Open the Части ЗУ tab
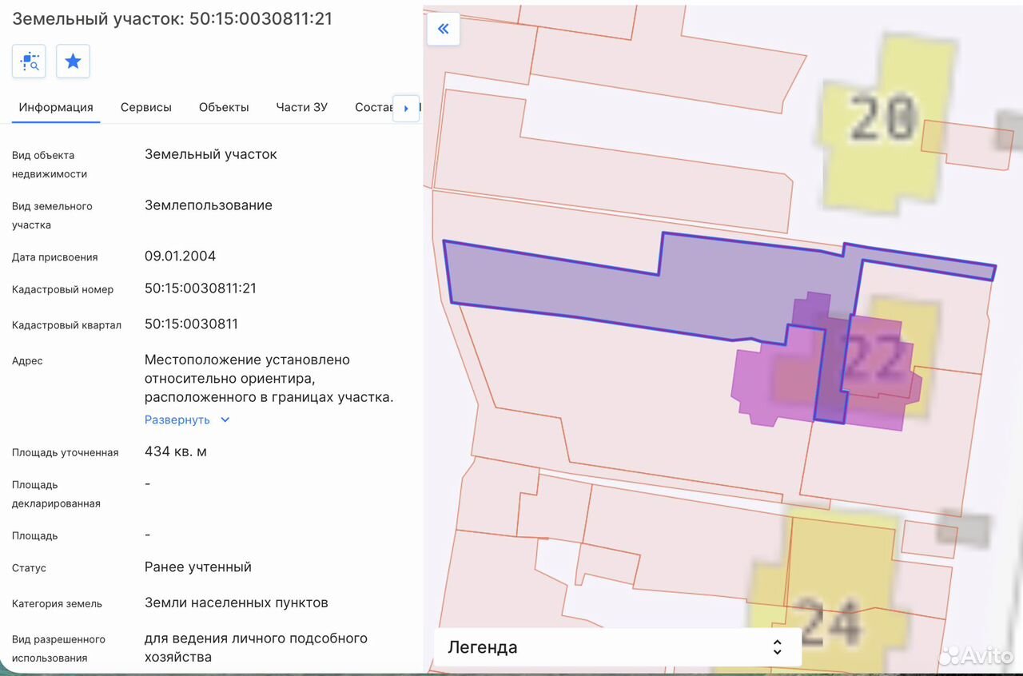The width and height of the screenshot is (1023, 676). (x=302, y=107)
